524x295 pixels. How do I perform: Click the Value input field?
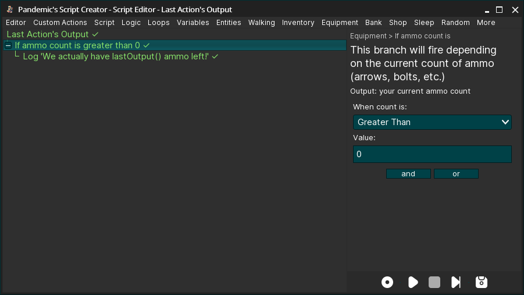point(432,154)
